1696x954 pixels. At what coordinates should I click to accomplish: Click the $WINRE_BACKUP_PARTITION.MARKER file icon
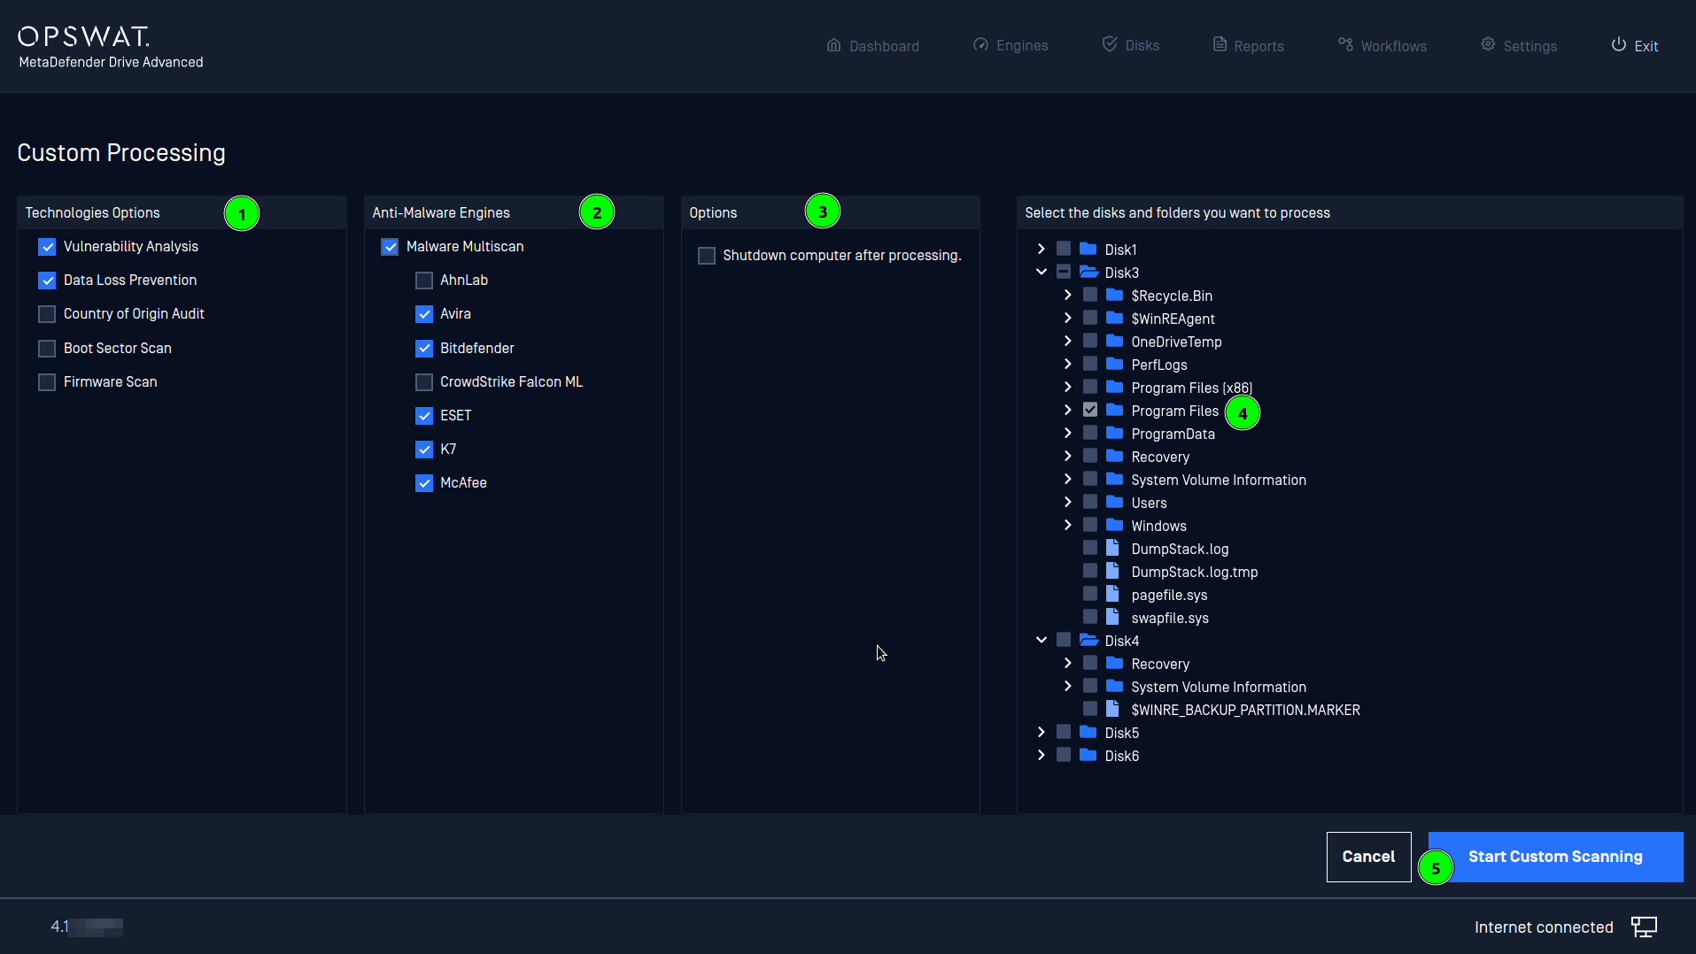(1113, 709)
